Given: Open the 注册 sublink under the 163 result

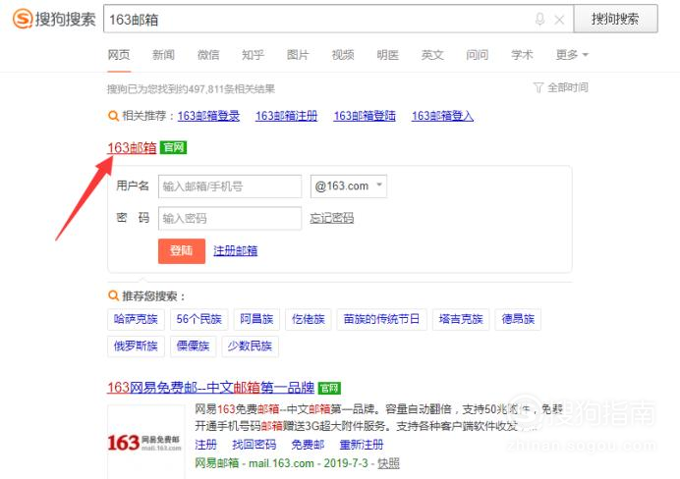Looking at the screenshot, I should (x=205, y=445).
